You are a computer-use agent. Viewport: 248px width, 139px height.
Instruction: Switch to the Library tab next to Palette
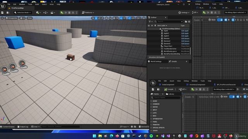[170, 94]
